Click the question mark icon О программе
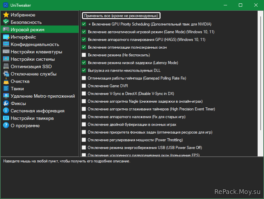The height and width of the screenshot is (199, 264). tap(6, 126)
